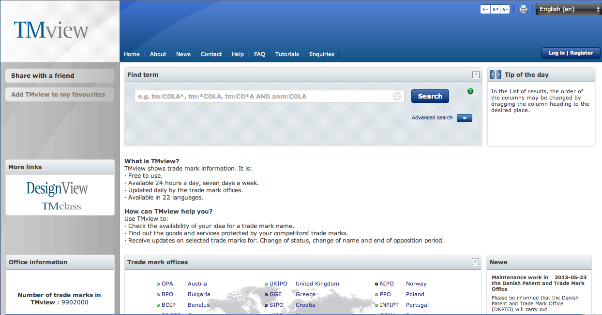Open the Help menu item
The image size is (602, 315).
238,54
